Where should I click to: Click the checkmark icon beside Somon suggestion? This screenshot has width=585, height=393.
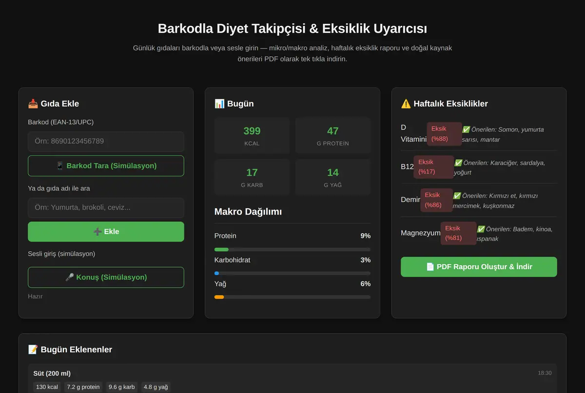(x=466, y=129)
